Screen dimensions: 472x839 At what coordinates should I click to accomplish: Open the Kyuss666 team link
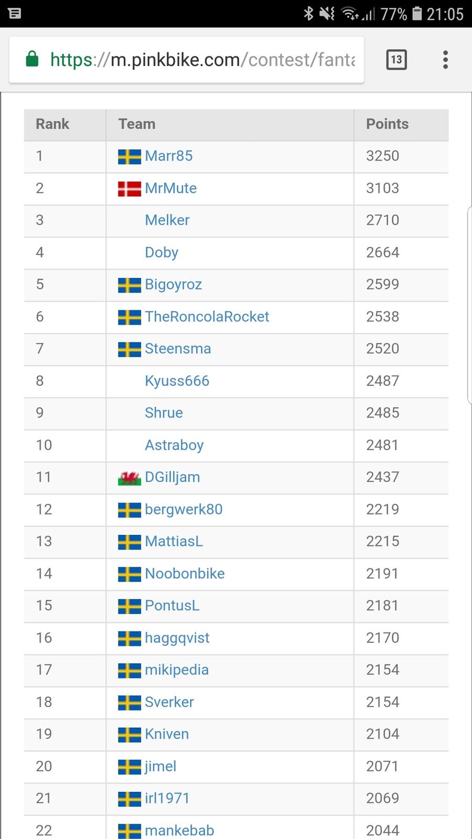click(177, 381)
